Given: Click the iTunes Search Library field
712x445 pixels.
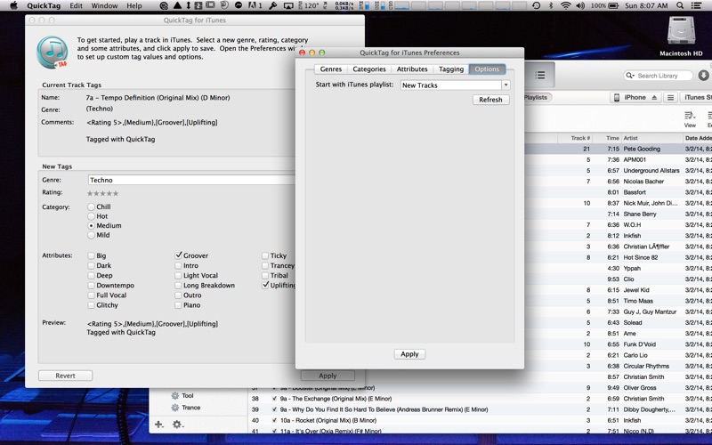Looking at the screenshot, I should [x=658, y=76].
